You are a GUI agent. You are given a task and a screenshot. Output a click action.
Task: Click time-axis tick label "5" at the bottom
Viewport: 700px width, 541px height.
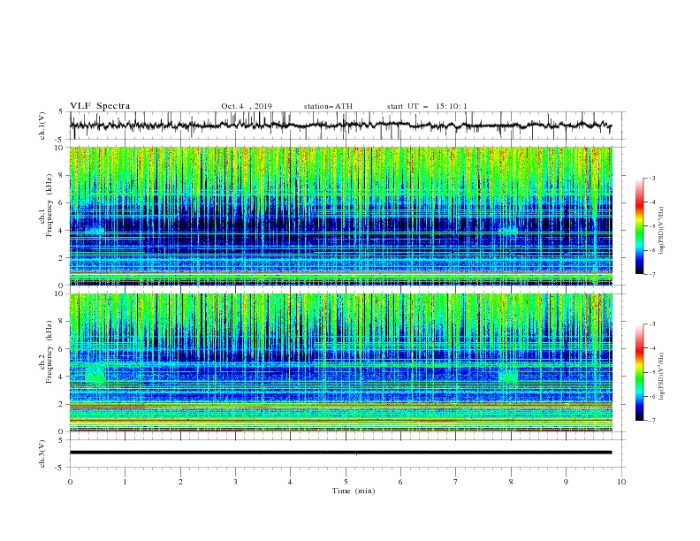tap(346, 482)
